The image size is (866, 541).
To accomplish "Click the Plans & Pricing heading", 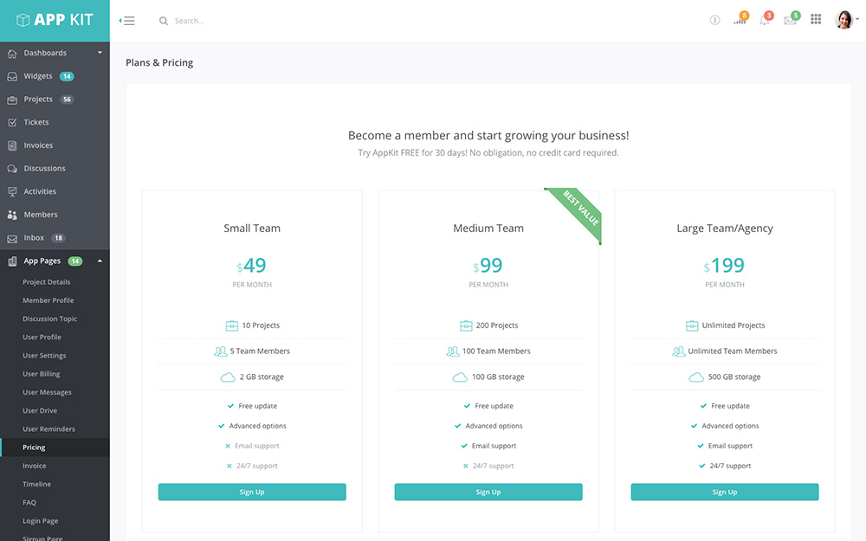I will point(159,62).
